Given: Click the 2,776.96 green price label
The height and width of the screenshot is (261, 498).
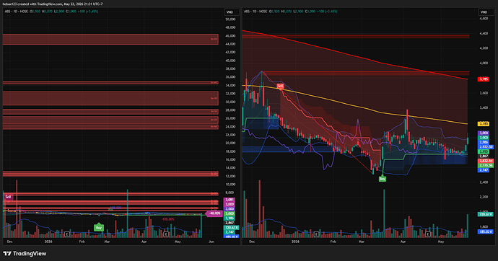Looking at the screenshot, I should coord(486,166).
